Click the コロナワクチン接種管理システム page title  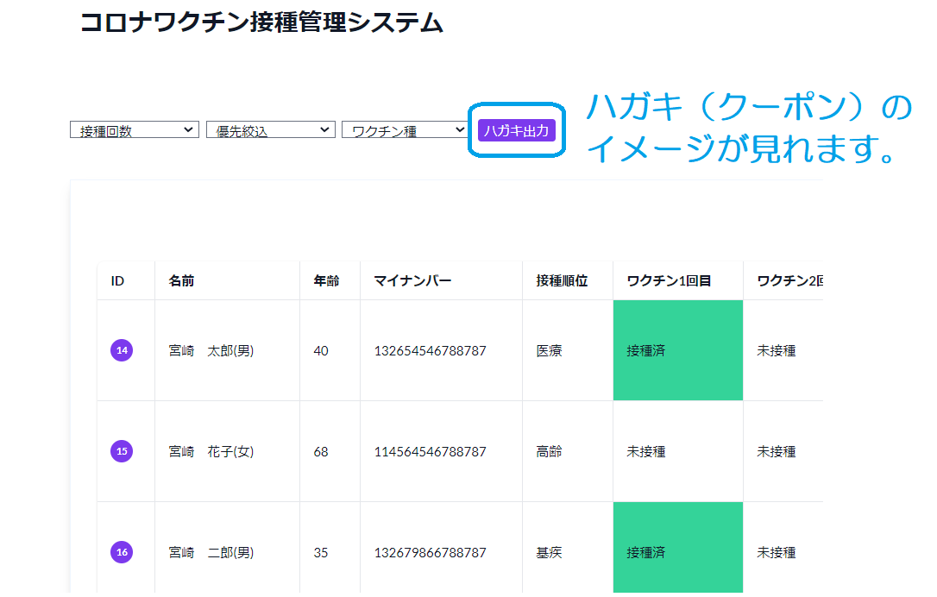(261, 22)
